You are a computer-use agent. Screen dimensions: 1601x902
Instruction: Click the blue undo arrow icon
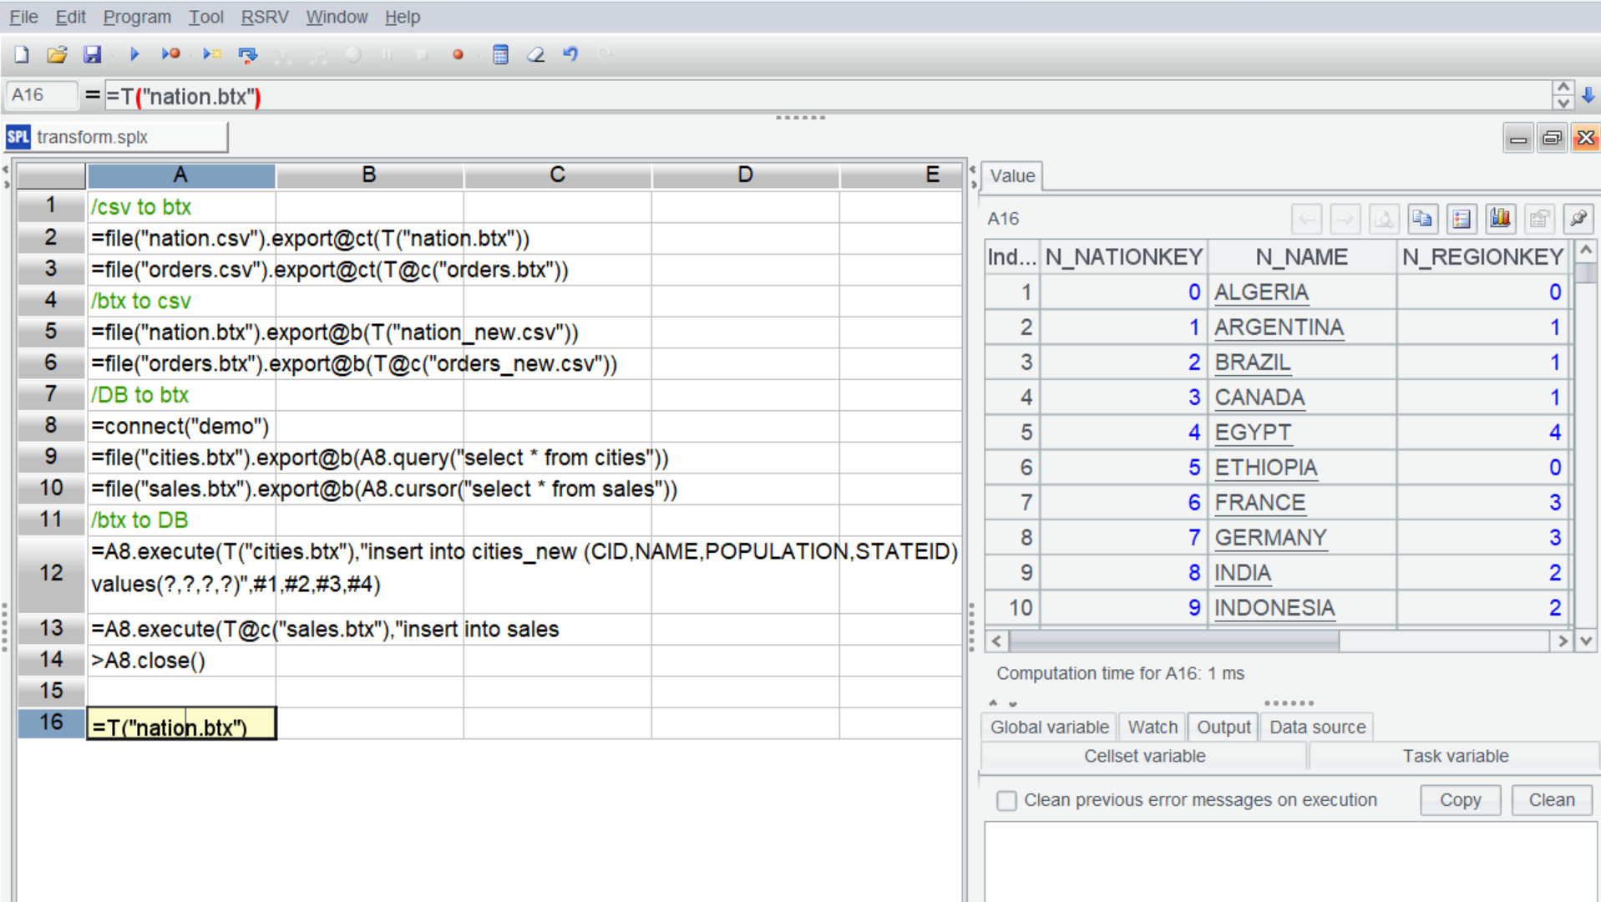click(570, 55)
